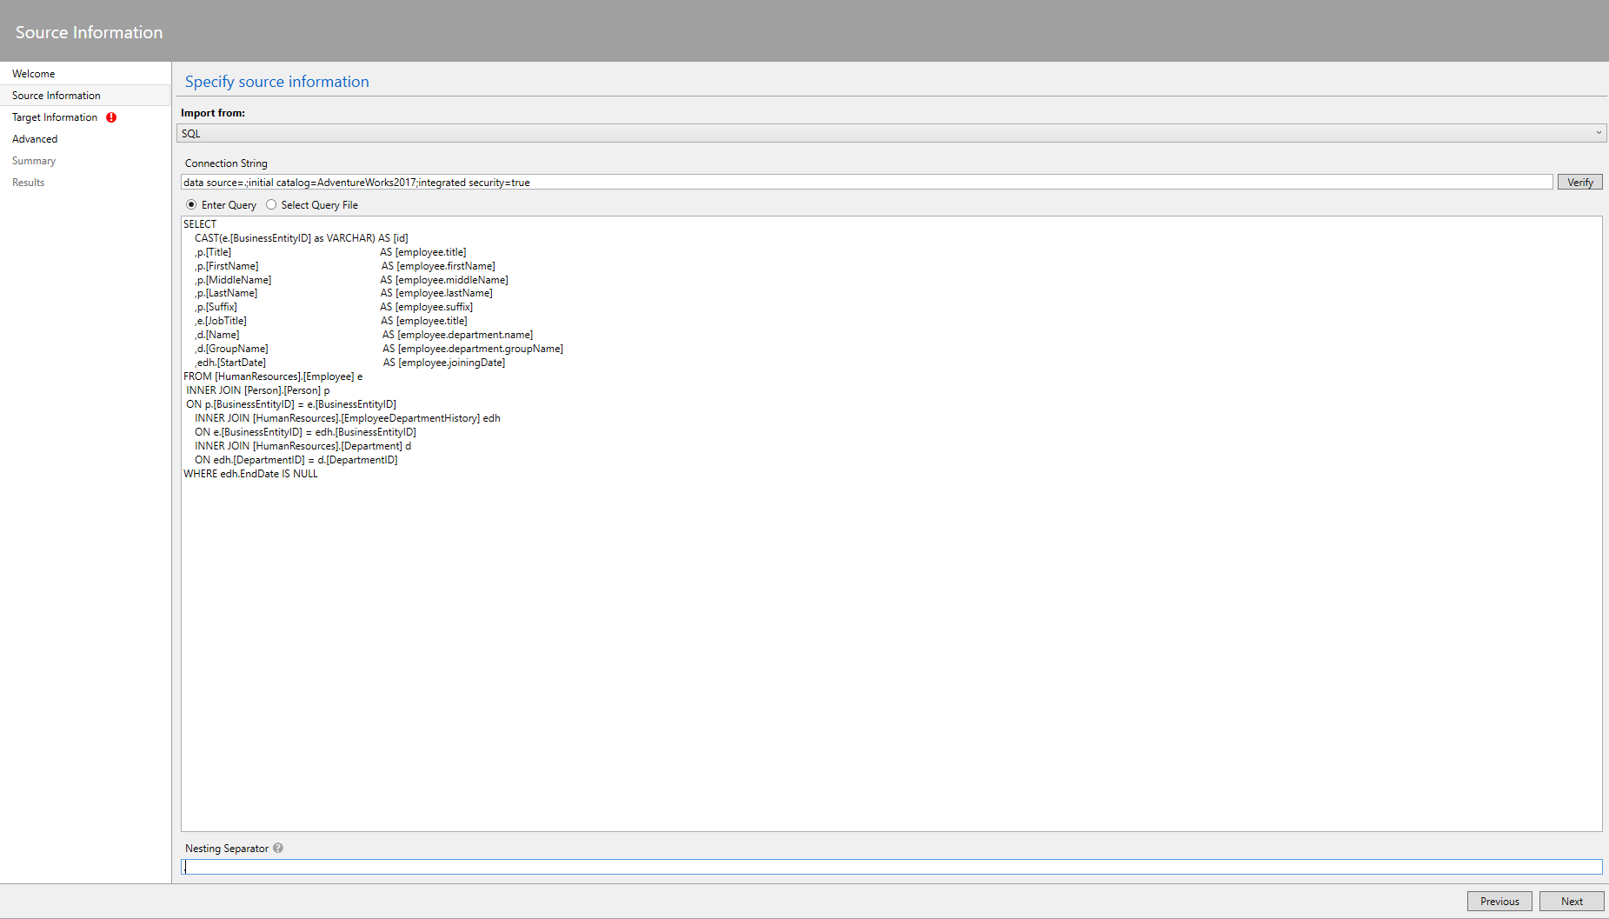
Task: Click the [employee.middleName] alias text
Action: pos(452,280)
